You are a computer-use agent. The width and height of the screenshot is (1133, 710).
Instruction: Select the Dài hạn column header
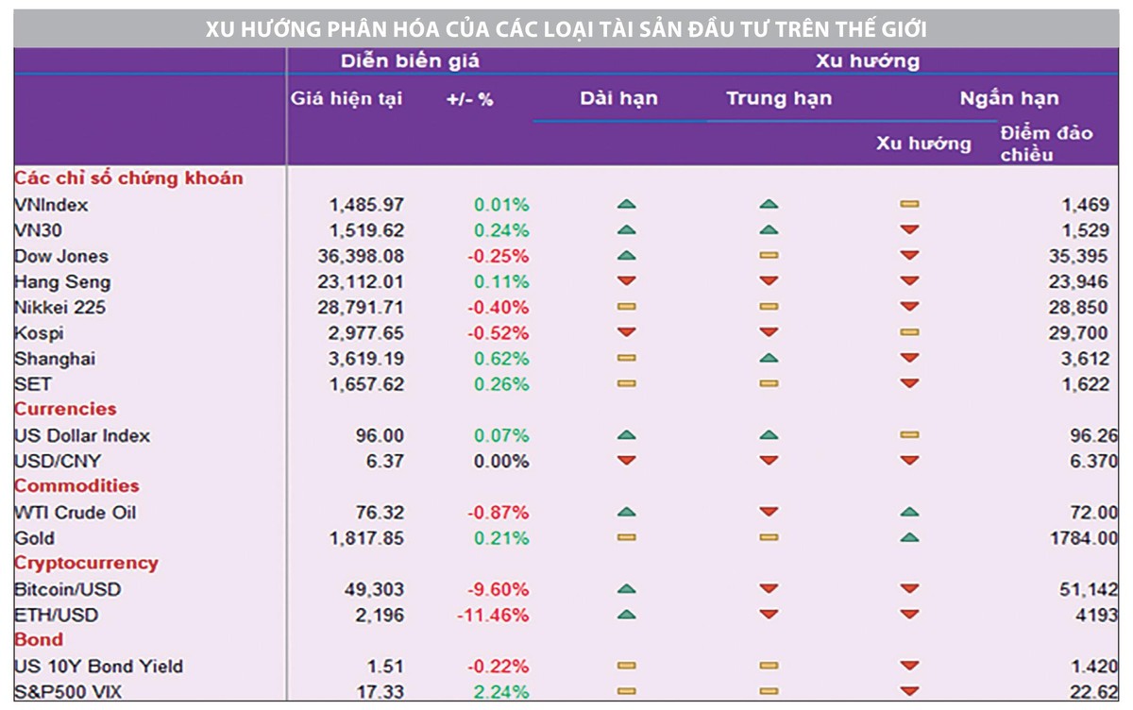[x=618, y=98]
